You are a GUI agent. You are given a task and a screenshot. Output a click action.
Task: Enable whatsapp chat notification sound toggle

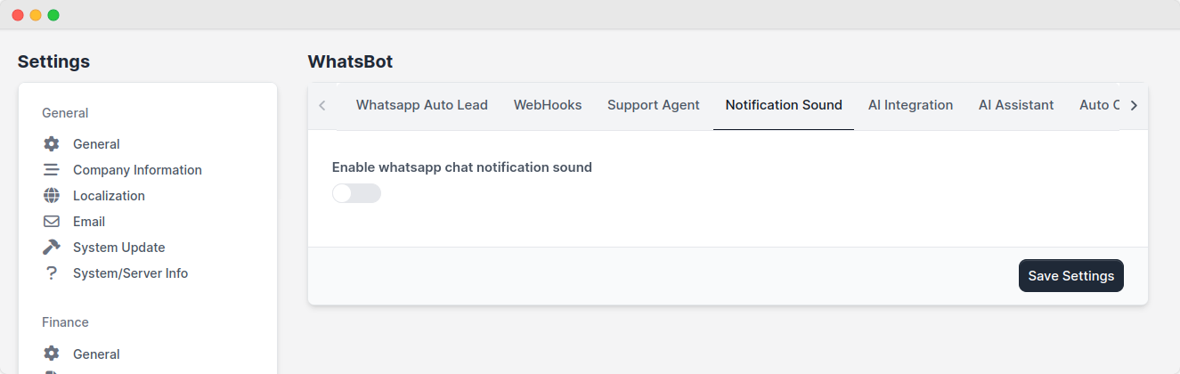pos(356,193)
